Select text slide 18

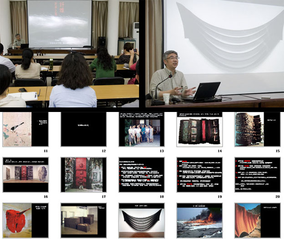pos(142,175)
